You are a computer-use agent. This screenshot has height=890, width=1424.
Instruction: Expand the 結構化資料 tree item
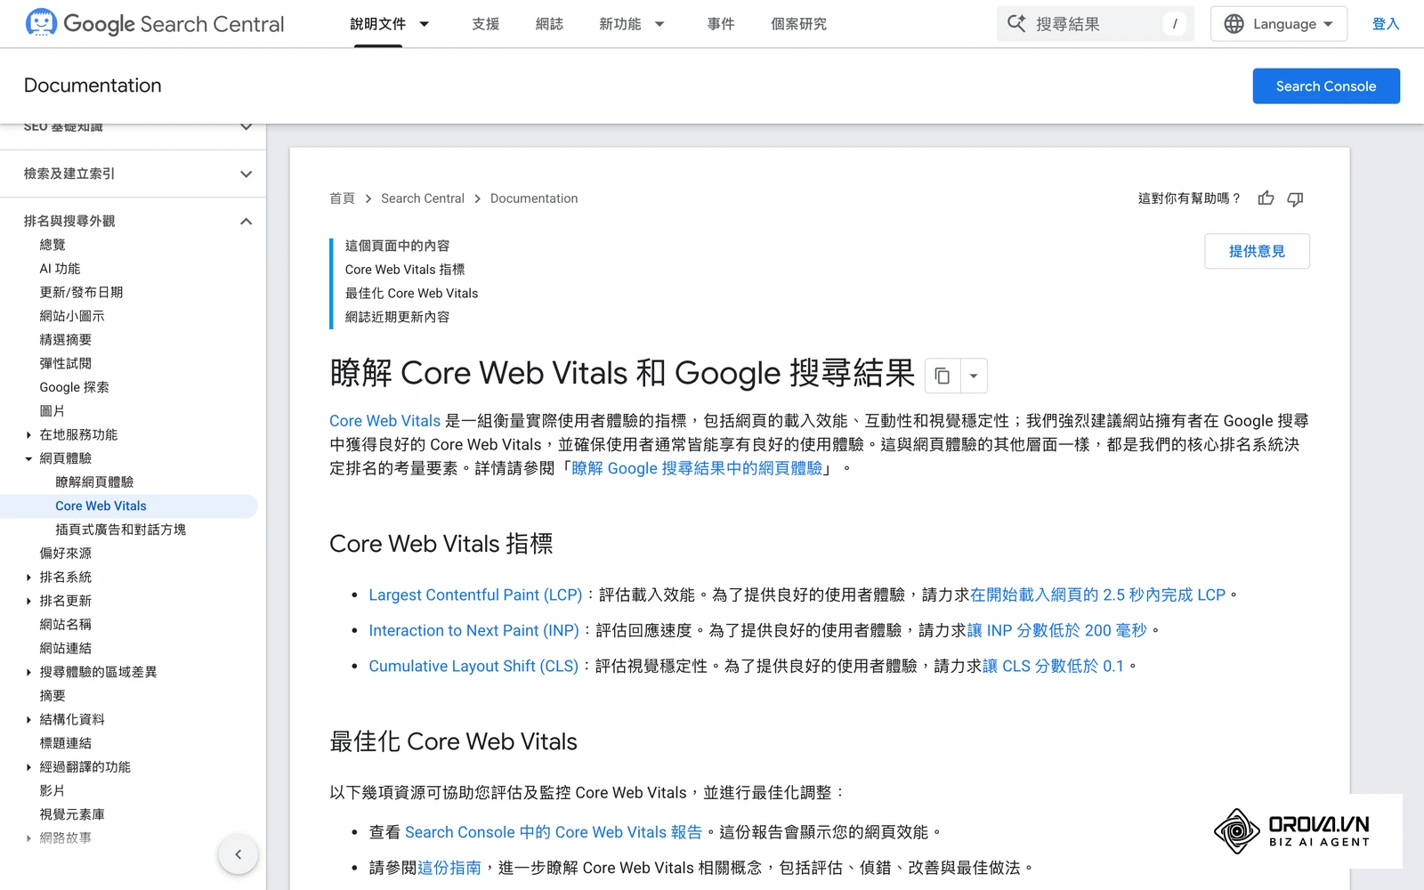point(28,720)
